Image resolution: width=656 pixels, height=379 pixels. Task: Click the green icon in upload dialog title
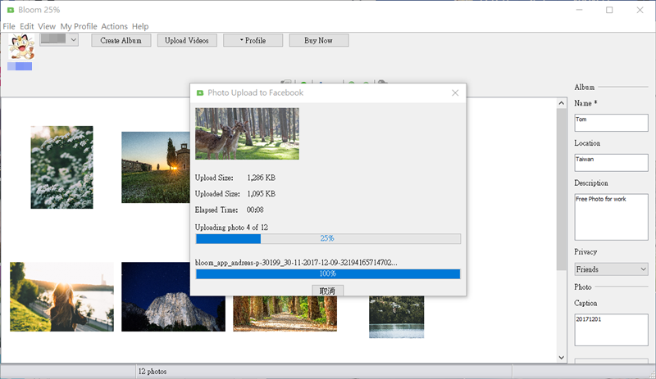200,93
